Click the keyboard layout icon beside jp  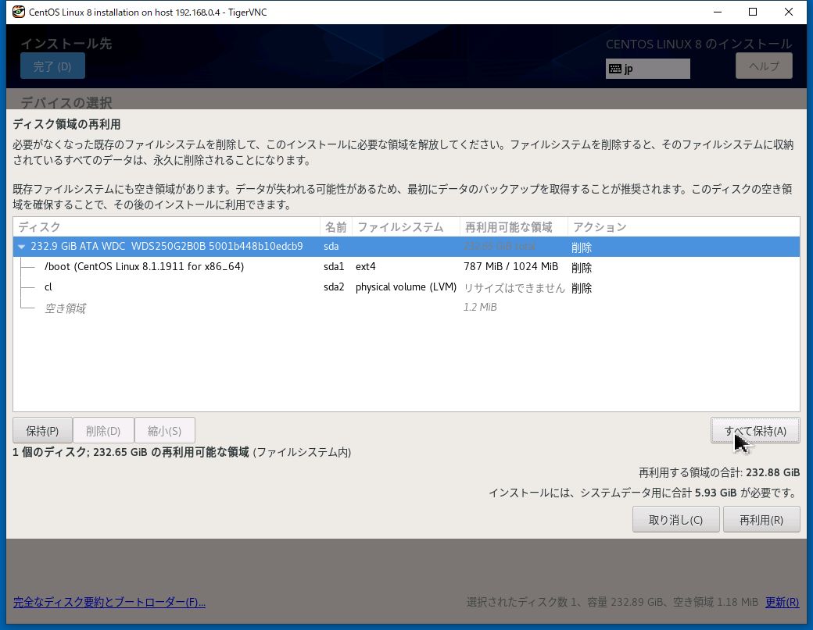[615, 69]
